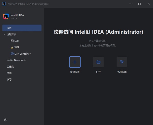Select the 远程开发 section label
Image resolution: width=153 pixels, height=125 pixels.
[11, 34]
